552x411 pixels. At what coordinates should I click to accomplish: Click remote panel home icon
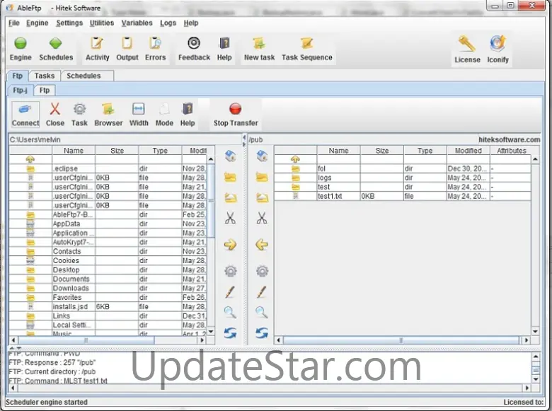point(262,156)
